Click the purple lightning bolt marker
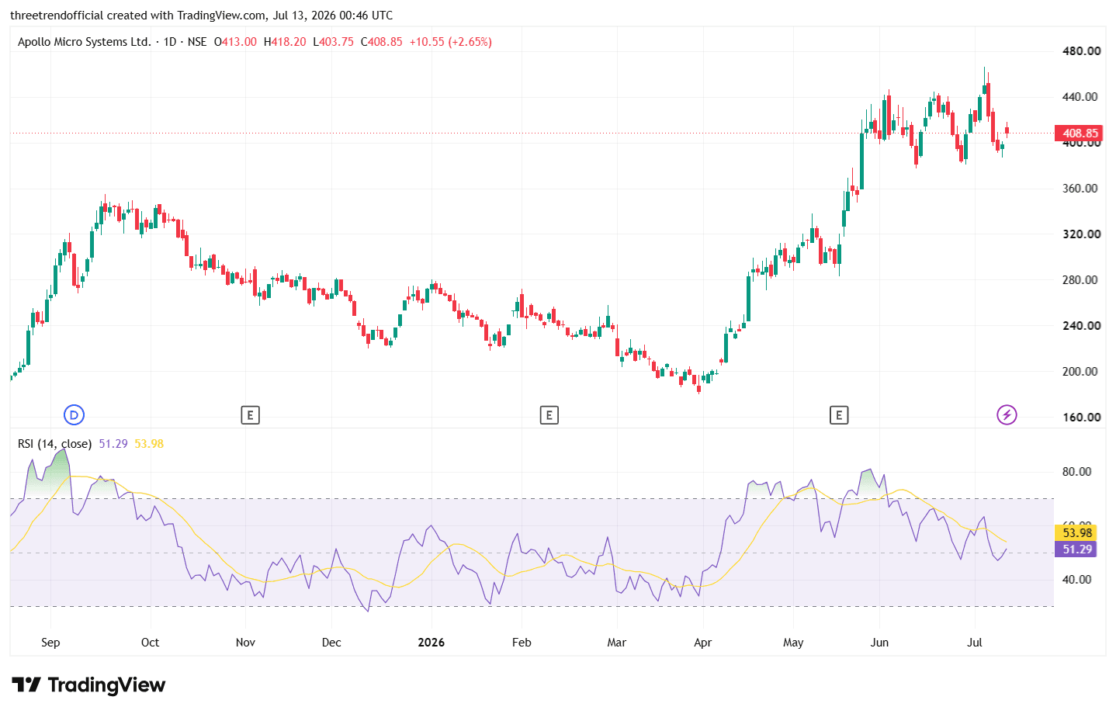The width and height of the screenshot is (1116, 714). click(x=1007, y=415)
